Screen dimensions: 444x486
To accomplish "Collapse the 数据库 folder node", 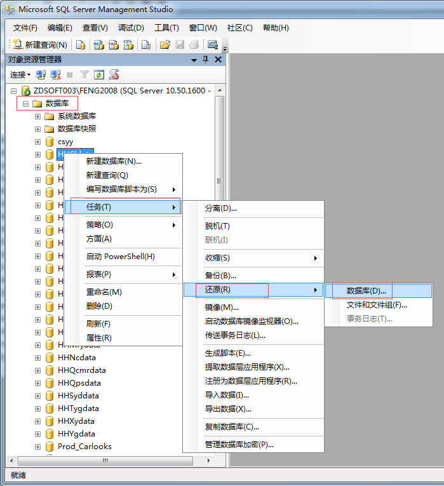I will [25, 104].
